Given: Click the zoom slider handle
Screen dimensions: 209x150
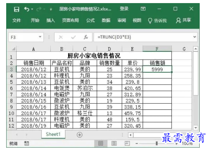Looking at the screenshot, I should (157, 143).
